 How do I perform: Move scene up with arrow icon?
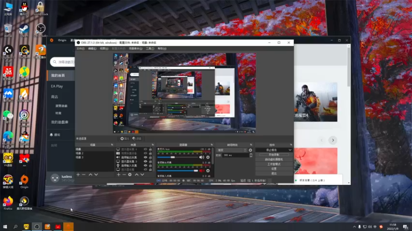(x=91, y=175)
